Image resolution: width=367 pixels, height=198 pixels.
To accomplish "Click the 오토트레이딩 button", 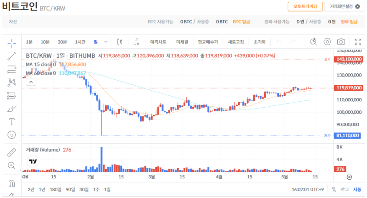I will pyautogui.click(x=305, y=6).
